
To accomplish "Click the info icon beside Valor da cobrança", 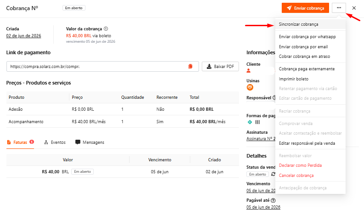I will (x=106, y=29).
